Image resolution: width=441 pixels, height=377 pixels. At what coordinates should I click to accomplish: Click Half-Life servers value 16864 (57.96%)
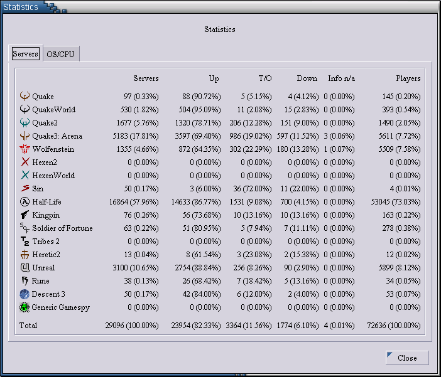click(x=134, y=202)
